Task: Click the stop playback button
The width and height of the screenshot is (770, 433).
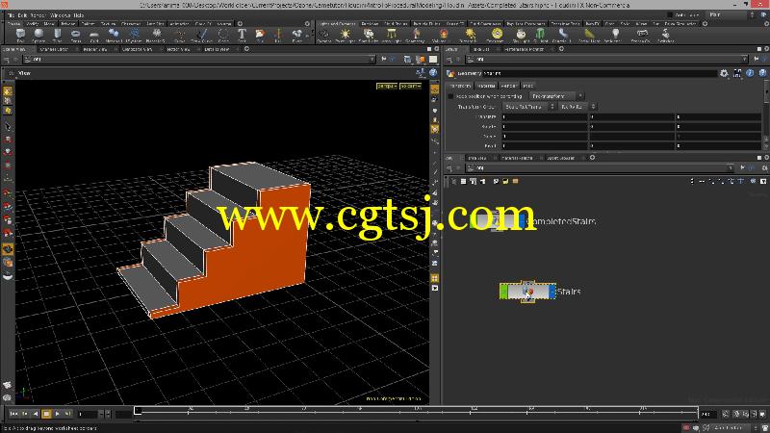Action: click(46, 414)
